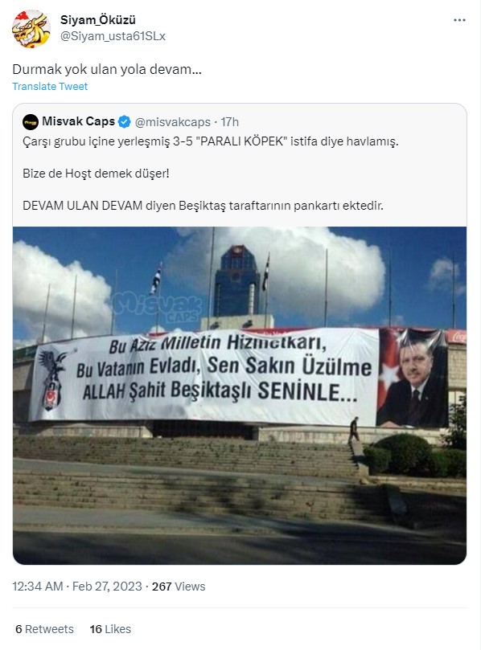This screenshot has width=481, height=650.
Task: View the 16 Likes list
Action: pyautogui.click(x=110, y=629)
